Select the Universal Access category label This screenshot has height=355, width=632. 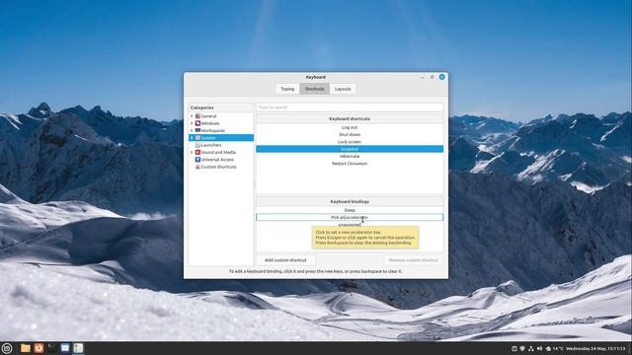click(217, 160)
